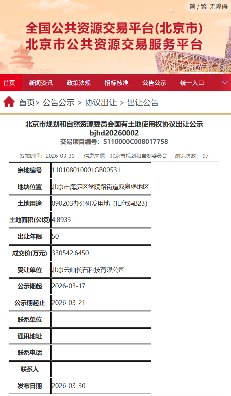
Task: Select transferee 北京云岫长石科技有限公司
Action: pos(88,270)
